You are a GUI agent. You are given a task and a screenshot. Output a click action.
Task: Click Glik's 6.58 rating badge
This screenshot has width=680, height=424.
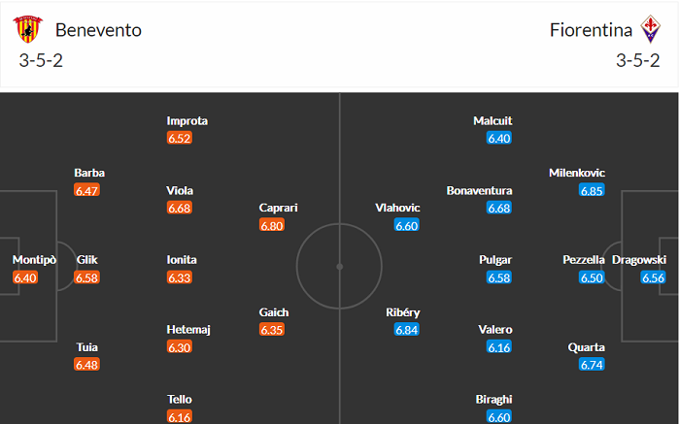point(87,277)
